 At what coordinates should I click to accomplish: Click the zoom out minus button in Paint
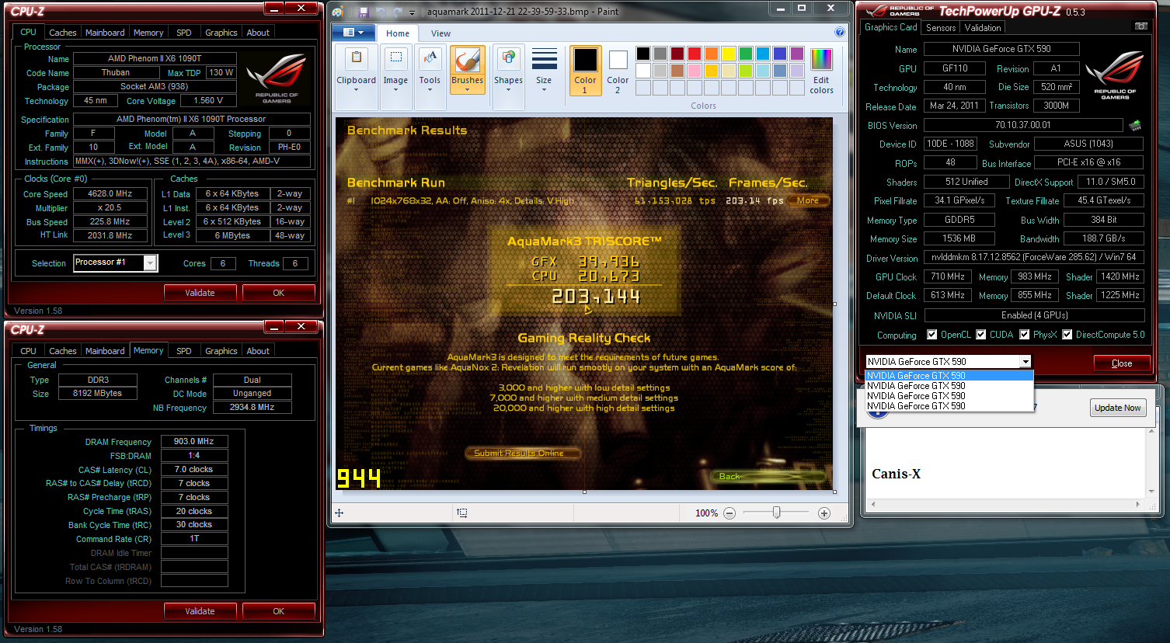coord(730,513)
